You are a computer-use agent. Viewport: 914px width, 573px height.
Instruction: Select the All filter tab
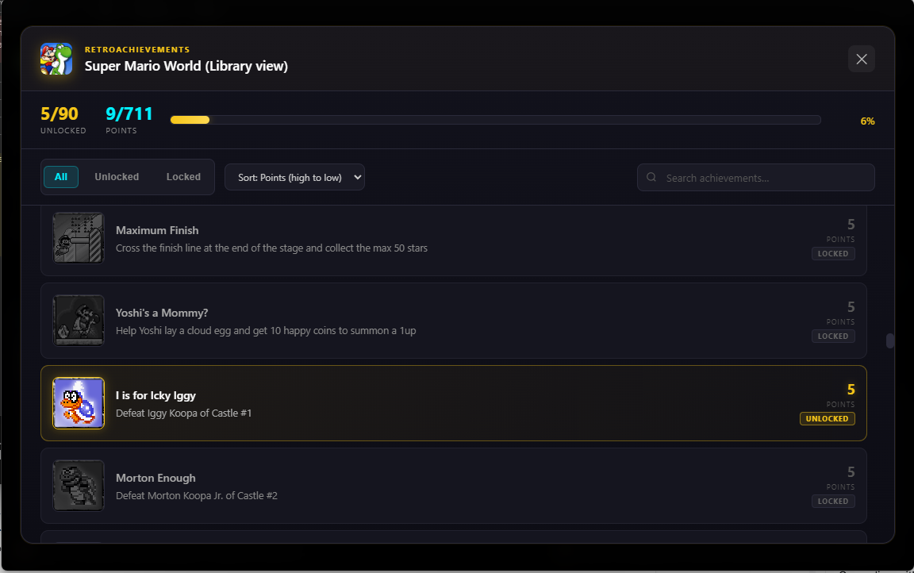(60, 177)
